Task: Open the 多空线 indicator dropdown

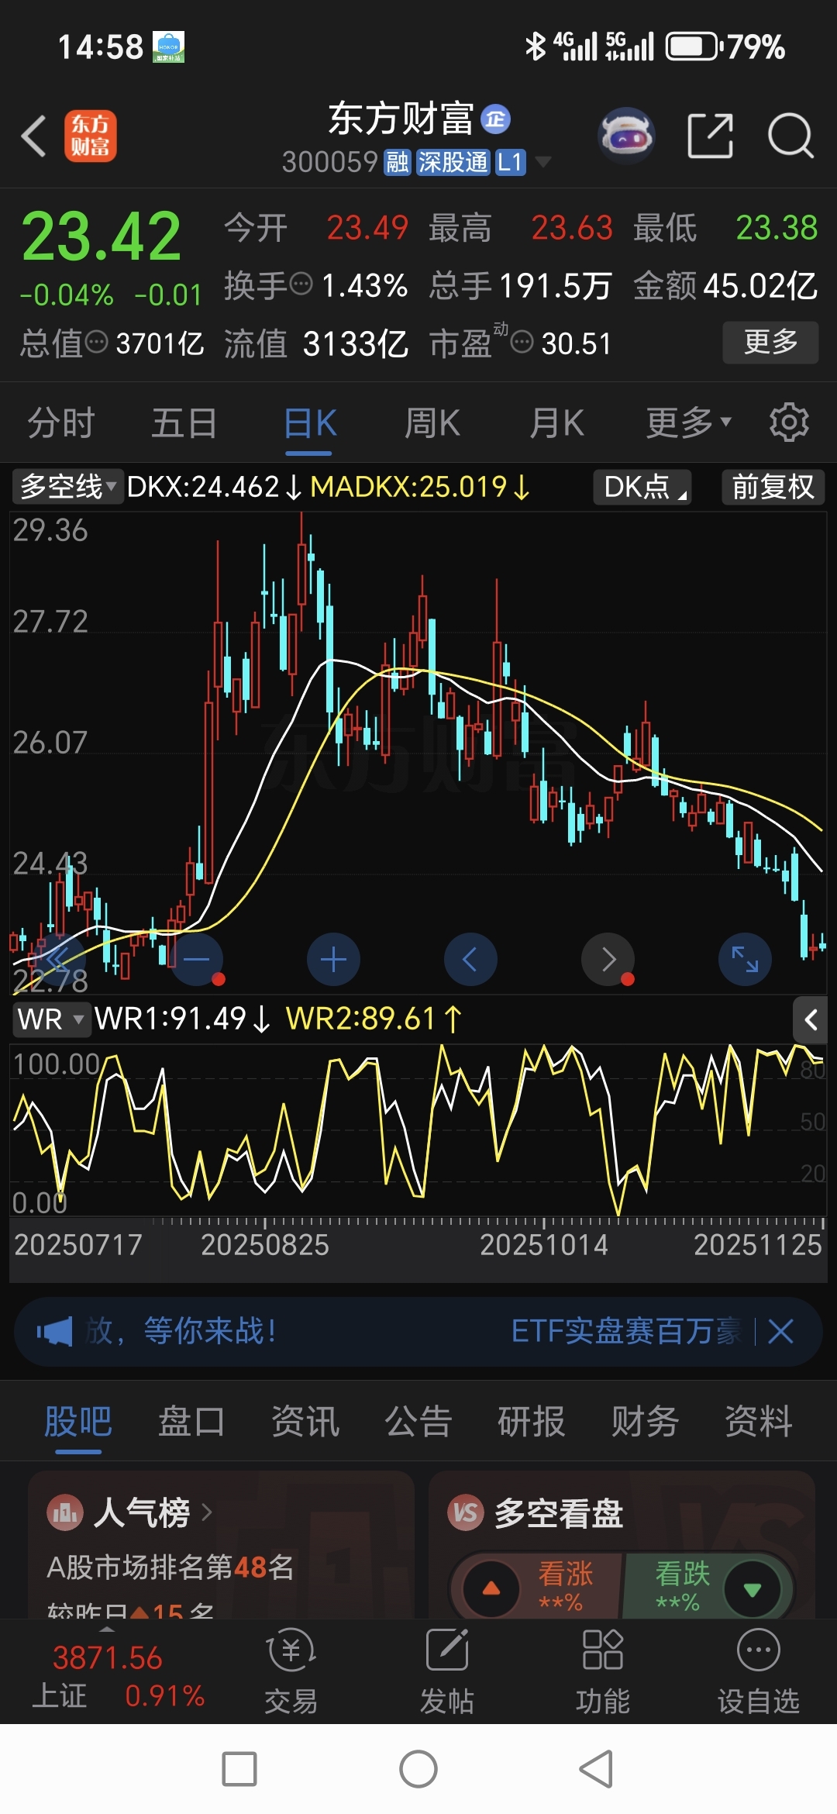Action: coord(68,487)
